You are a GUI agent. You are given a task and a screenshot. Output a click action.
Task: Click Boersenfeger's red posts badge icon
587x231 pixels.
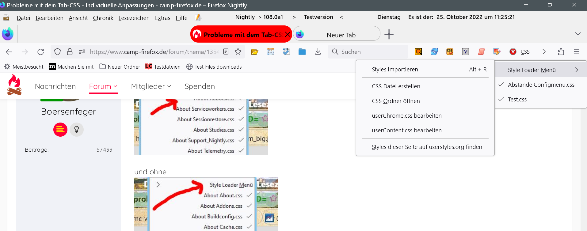pyautogui.click(x=60, y=130)
